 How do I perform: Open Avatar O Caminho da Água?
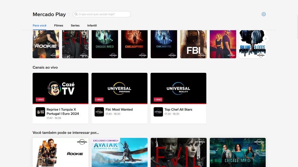point(119,152)
